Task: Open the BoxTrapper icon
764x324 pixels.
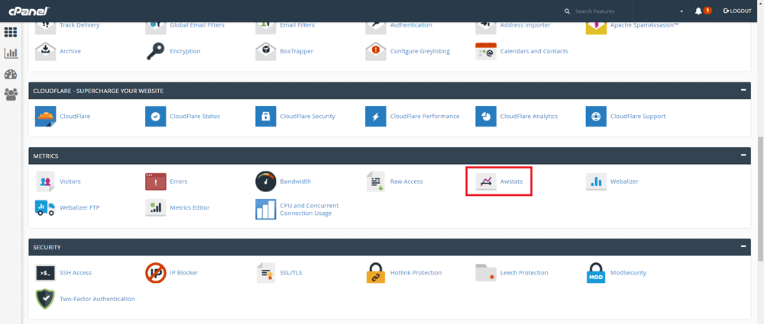Action: [x=266, y=51]
